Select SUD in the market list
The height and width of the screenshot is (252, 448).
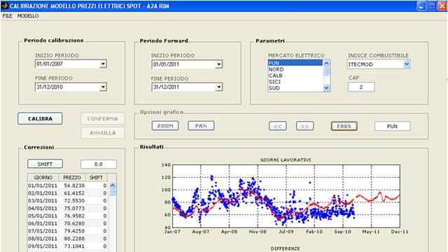[x=295, y=88]
